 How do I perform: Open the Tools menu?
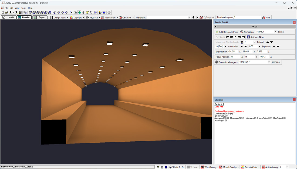(x=24, y=8)
